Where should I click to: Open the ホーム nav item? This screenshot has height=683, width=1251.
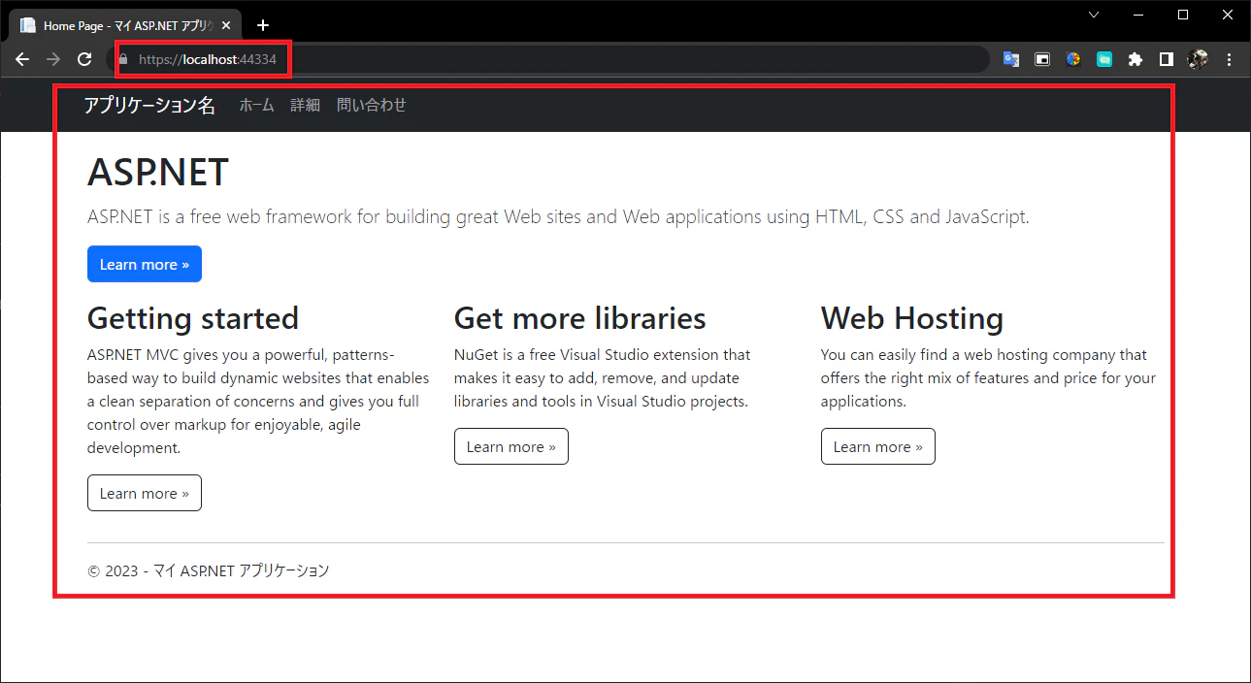point(257,105)
